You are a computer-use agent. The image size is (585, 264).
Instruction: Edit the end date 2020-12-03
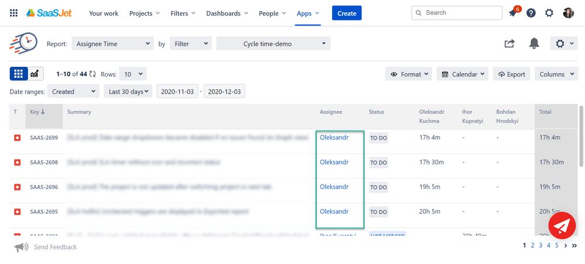pos(224,91)
